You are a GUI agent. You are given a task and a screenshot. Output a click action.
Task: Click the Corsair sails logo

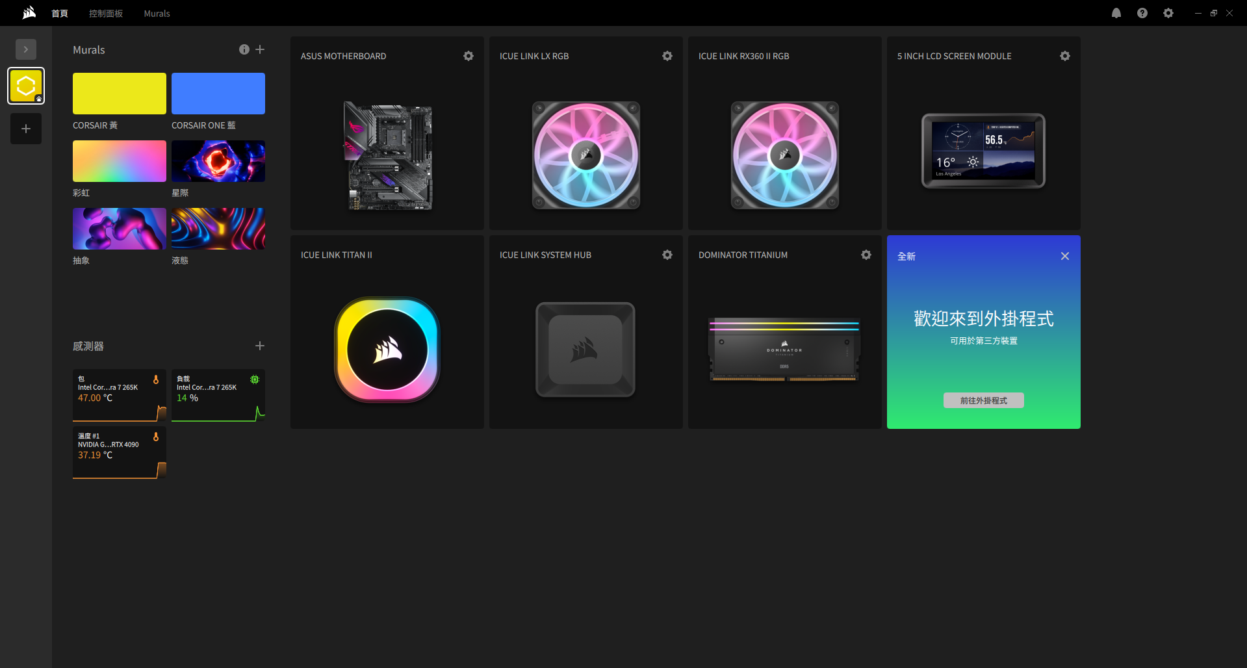(x=29, y=13)
